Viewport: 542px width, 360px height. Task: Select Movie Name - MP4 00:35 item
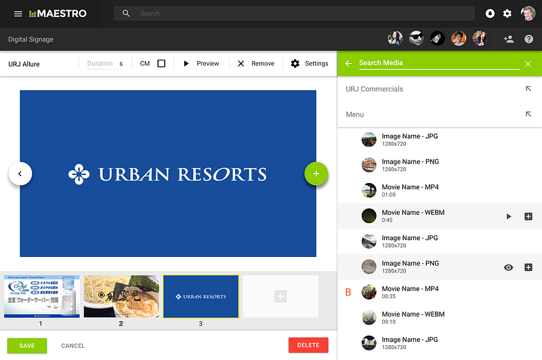(x=439, y=292)
